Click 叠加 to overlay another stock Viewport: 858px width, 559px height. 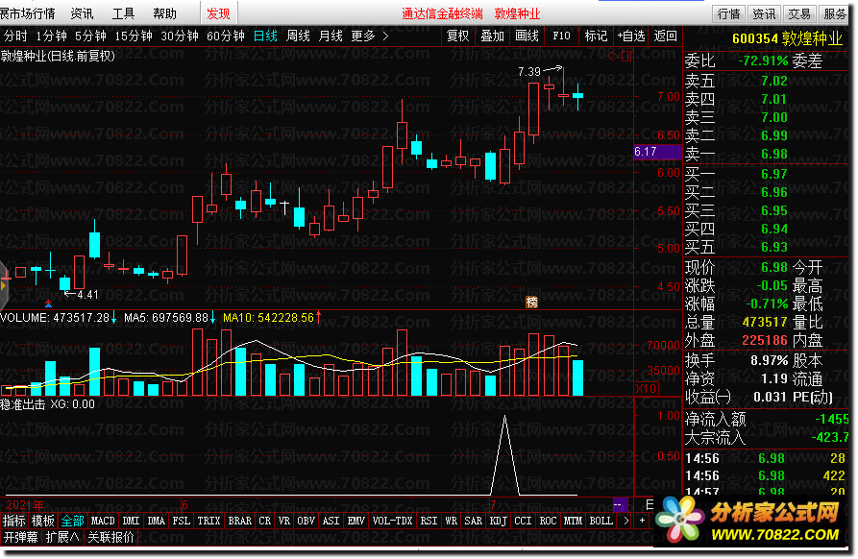point(493,36)
